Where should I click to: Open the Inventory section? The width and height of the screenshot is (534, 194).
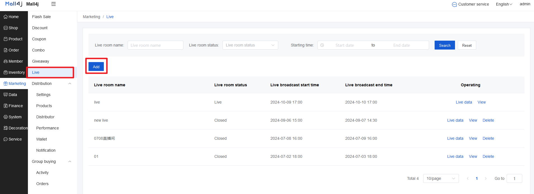tap(14, 72)
